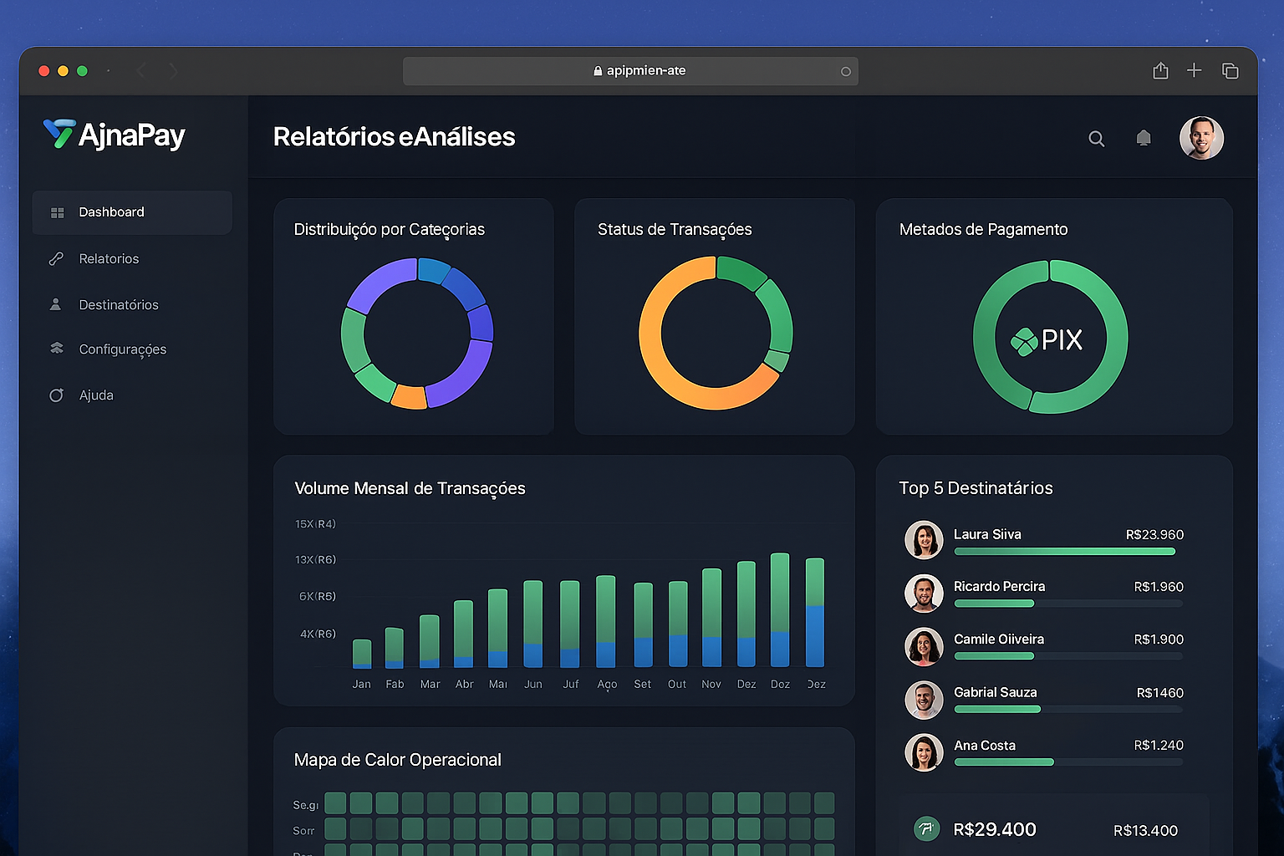Click the Relatorios chain-link icon
This screenshot has width=1284, height=856.
tap(56, 258)
